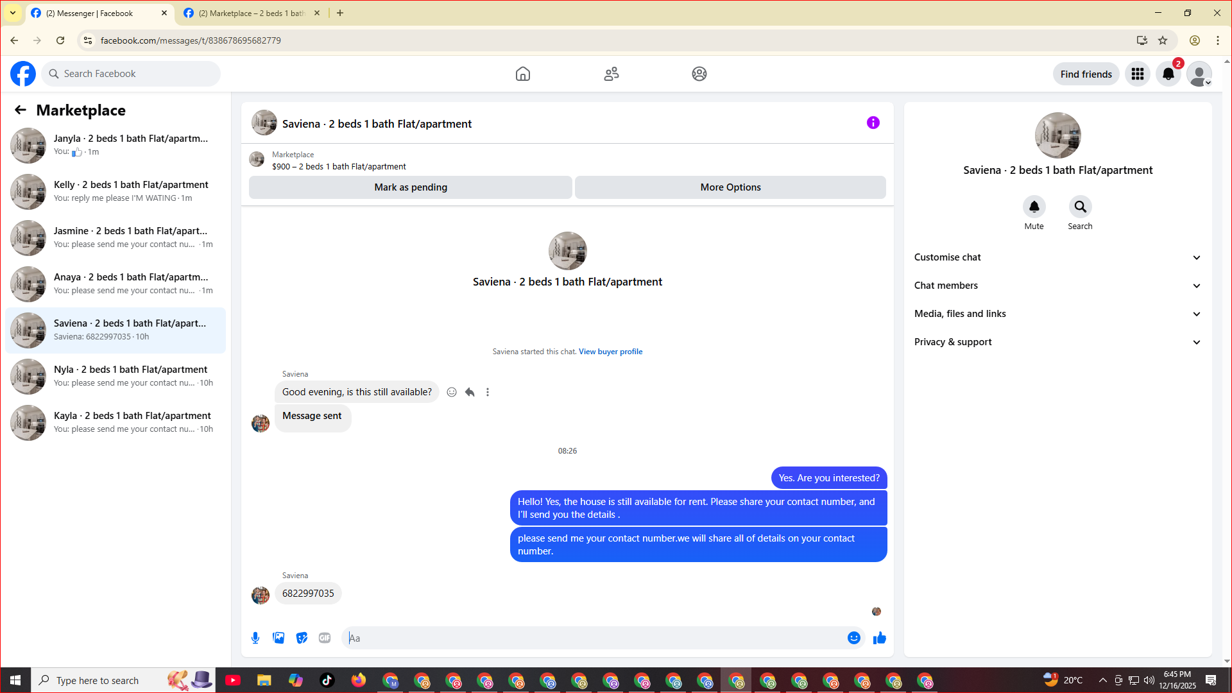Viewport: 1232px width, 693px height.
Task: Open Windows Start menu
Action: click(15, 680)
